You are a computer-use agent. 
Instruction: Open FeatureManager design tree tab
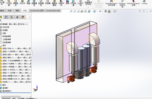(1, 17)
